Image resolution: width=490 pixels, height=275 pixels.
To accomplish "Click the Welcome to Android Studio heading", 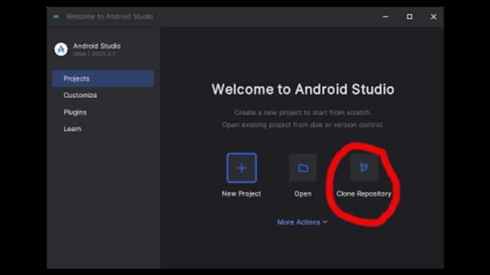I will 303,89.
